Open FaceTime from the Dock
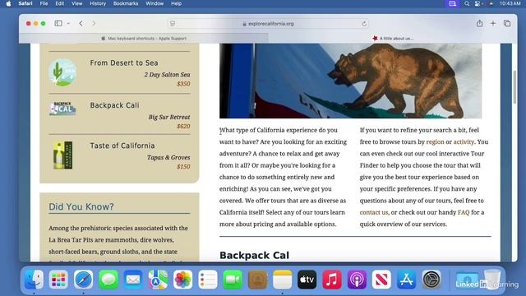Screen dimensions: 526x296 233,280
